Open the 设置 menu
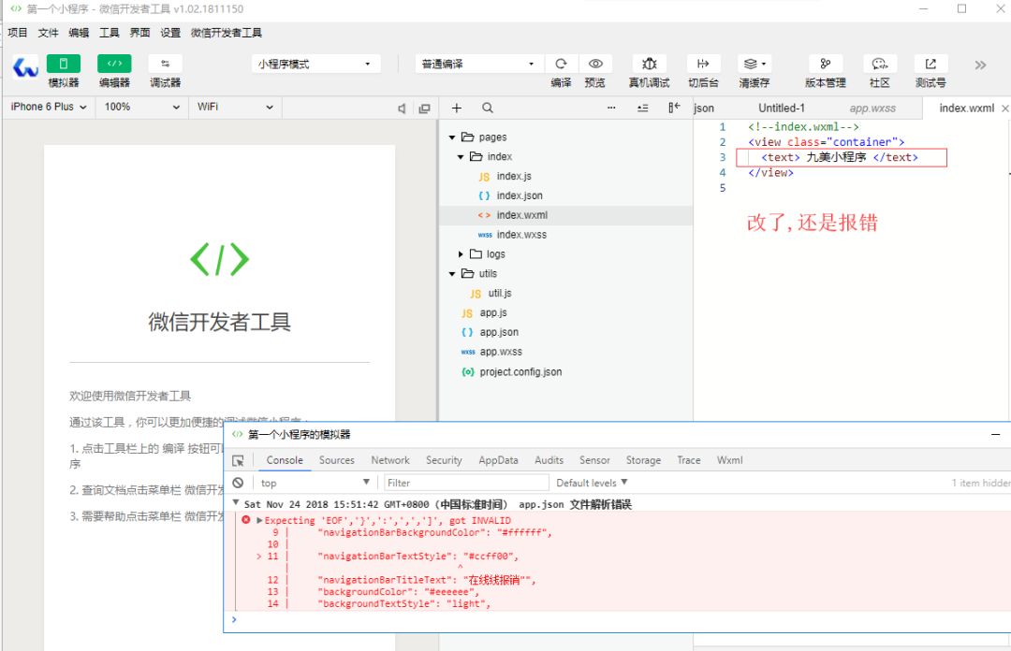The image size is (1011, 651). pyautogui.click(x=170, y=33)
